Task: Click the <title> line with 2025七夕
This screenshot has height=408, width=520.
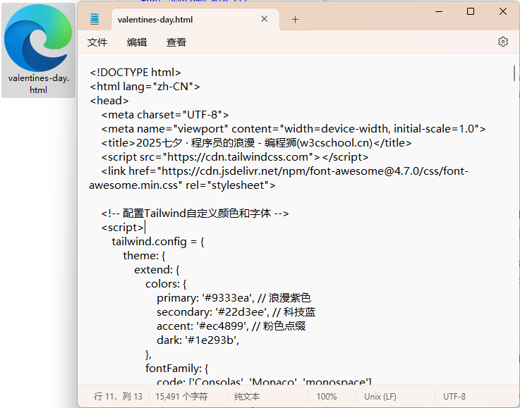Action: 256,143
